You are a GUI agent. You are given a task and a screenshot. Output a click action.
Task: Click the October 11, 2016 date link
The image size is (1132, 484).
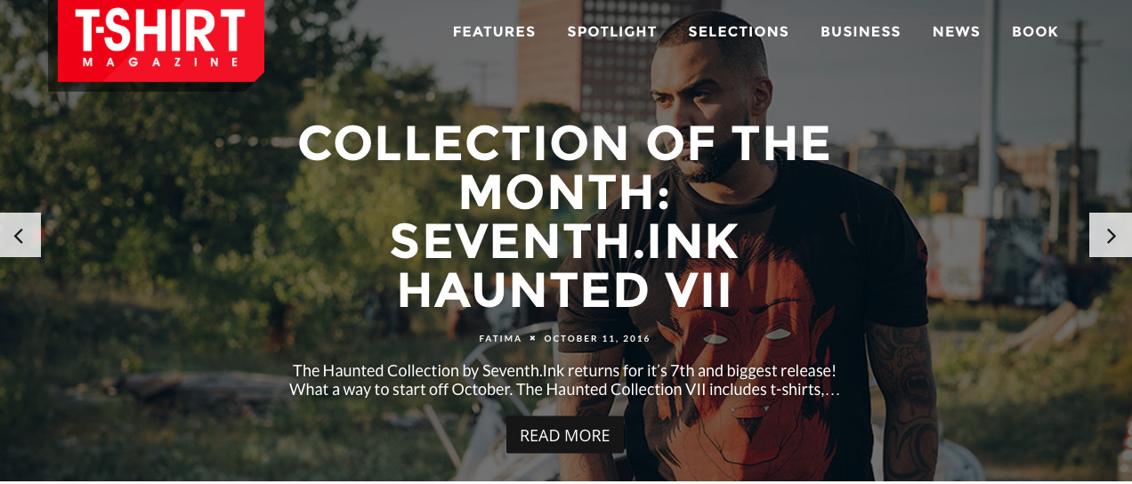click(x=597, y=339)
